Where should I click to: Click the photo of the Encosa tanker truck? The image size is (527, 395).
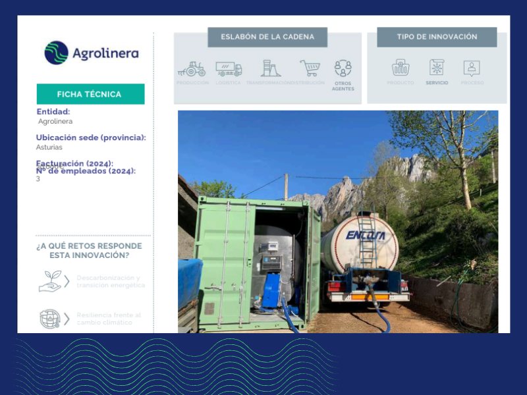(338, 222)
